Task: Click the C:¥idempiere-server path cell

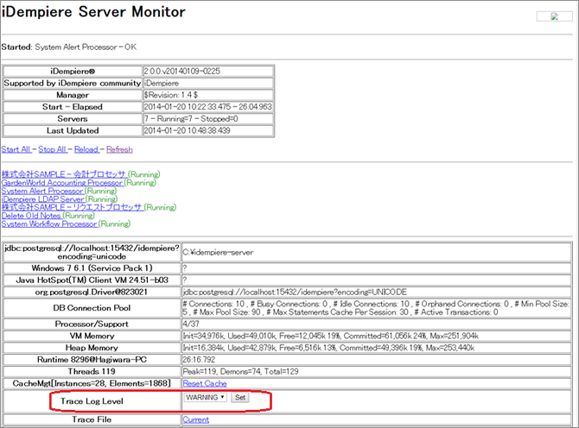Action: (x=377, y=252)
